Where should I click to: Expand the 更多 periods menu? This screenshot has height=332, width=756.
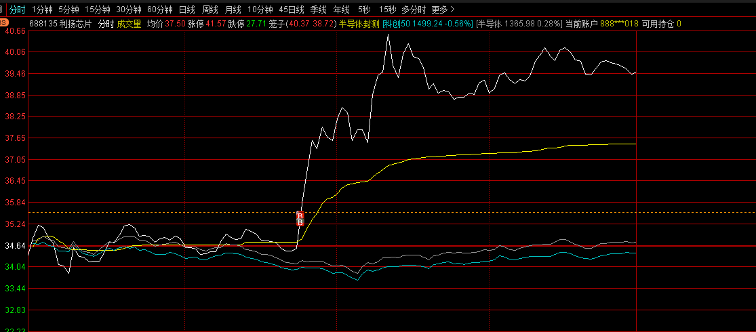point(443,9)
